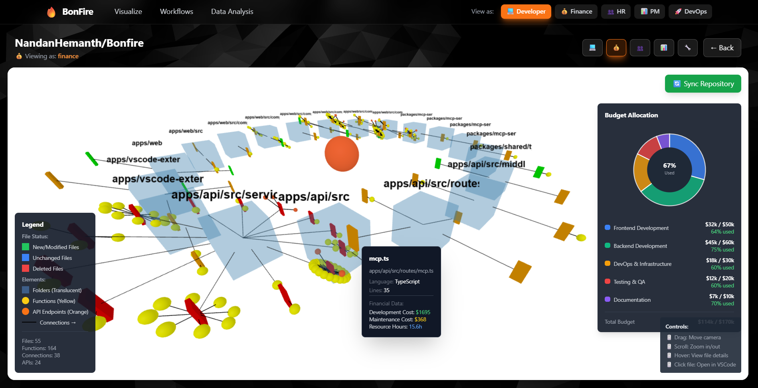Screen dimensions: 758x388
Task: Click the Files: 55 stat in the legend
Action: point(31,341)
